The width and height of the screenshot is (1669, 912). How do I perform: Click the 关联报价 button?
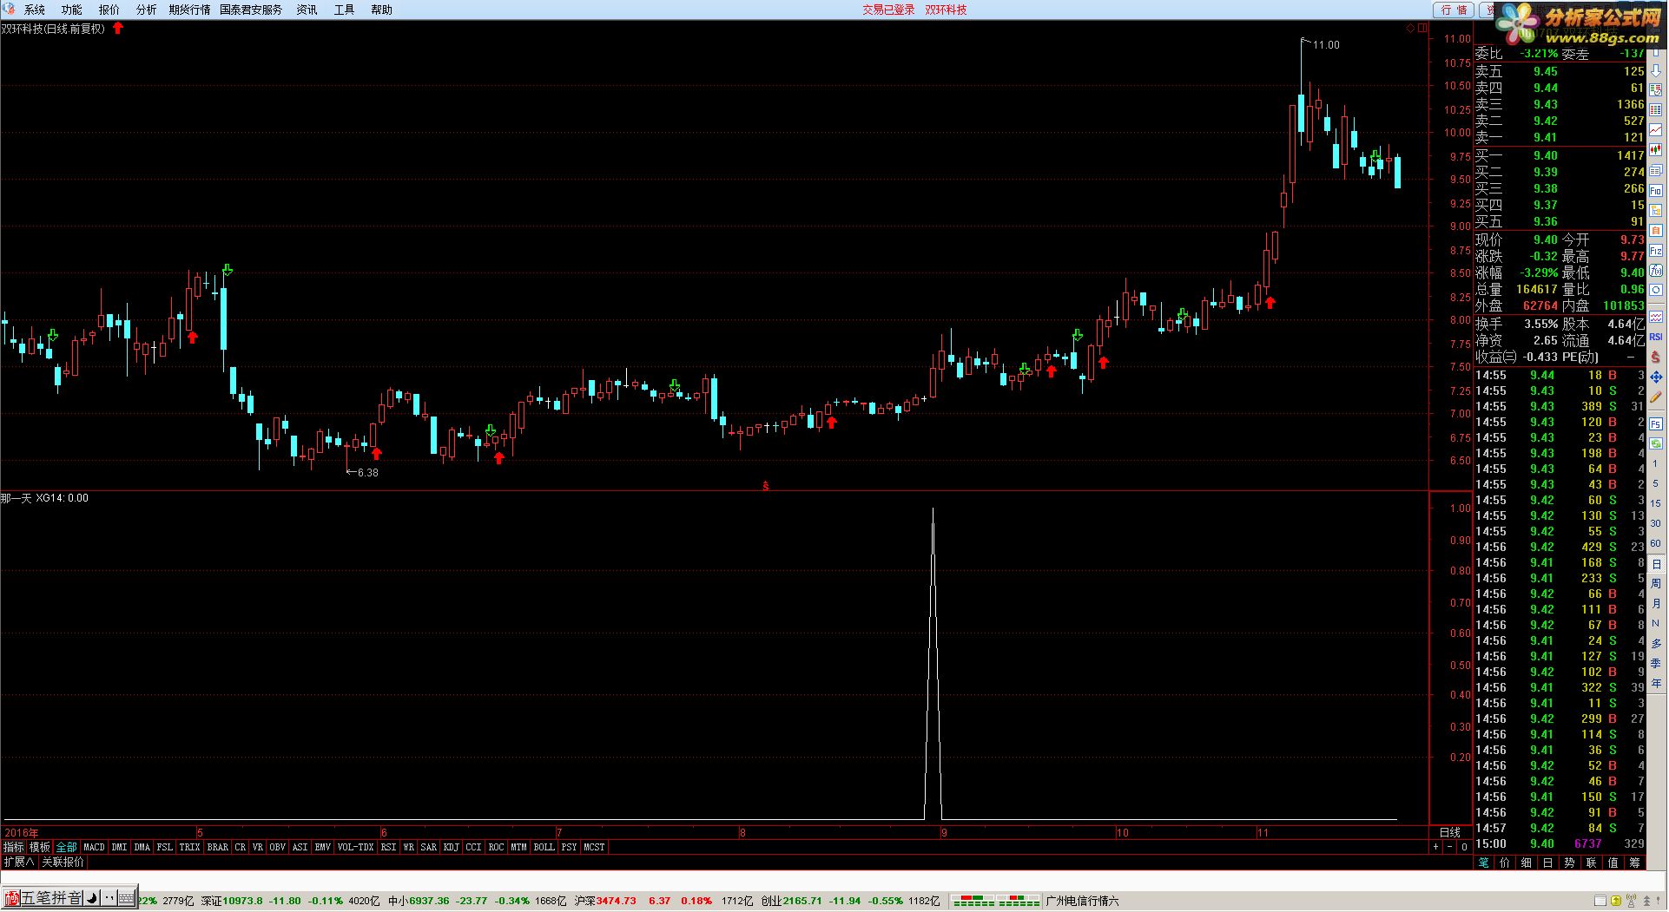63,862
